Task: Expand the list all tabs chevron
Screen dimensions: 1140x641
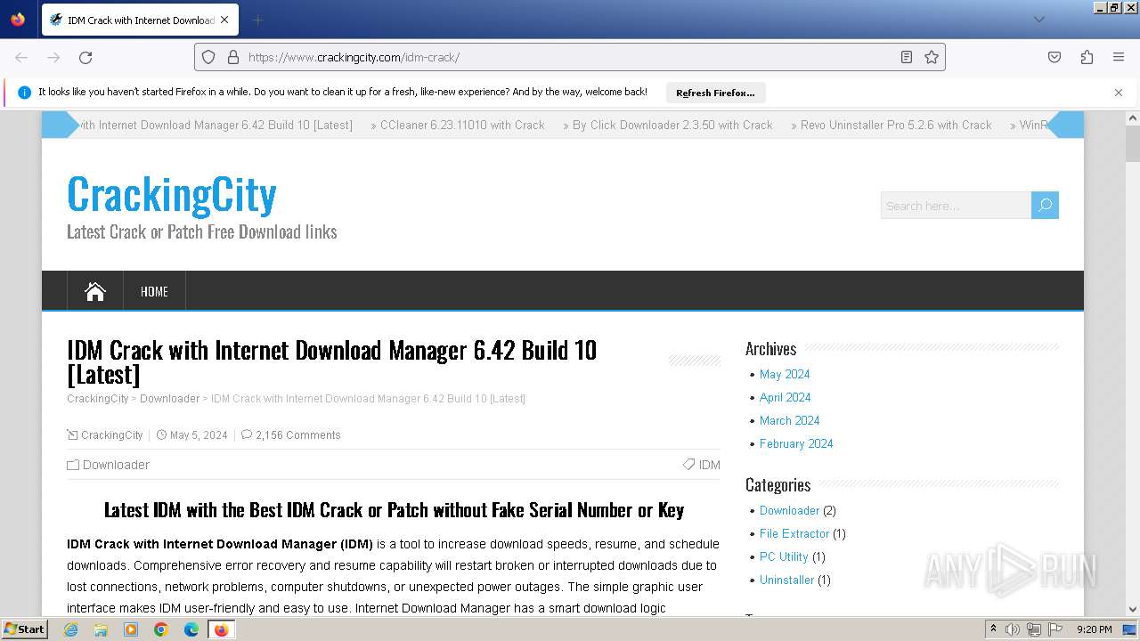Action: coord(1038,20)
